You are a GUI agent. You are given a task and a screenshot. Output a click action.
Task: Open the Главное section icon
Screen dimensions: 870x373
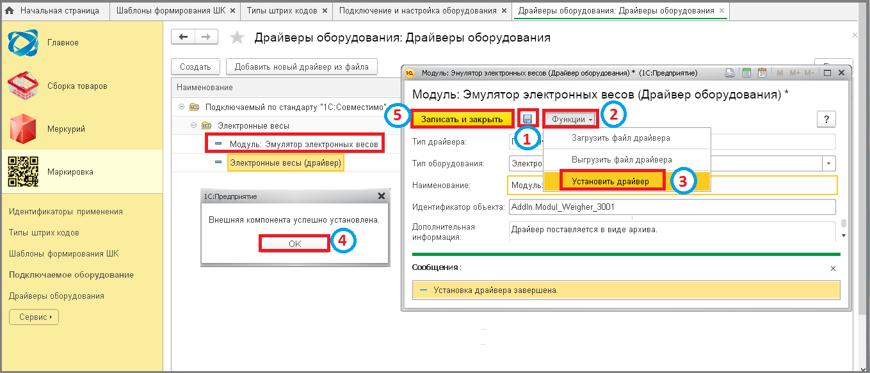pyautogui.click(x=23, y=43)
